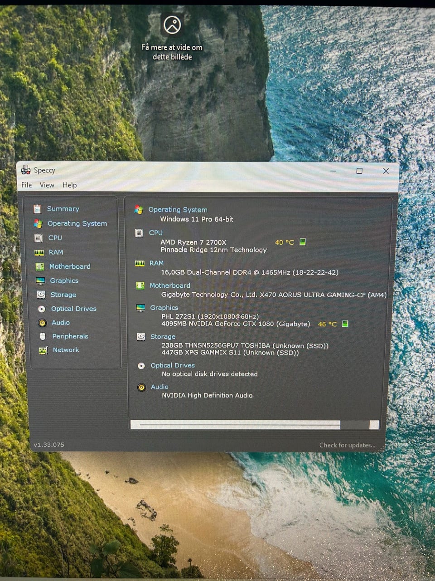The image size is (435, 581).
Task: Click the Audio speaker icon in sidebar
Action: 42,323
